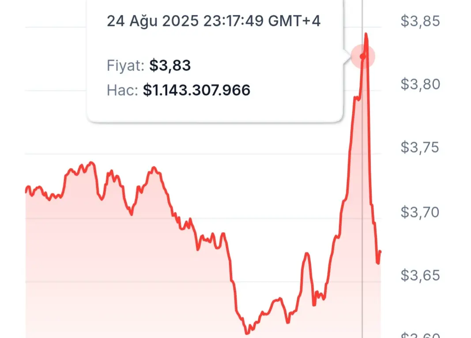Viewport: 471px width, 338px height.
Task: Click the partially visible $3,60 axis label
Action: [x=420, y=335]
